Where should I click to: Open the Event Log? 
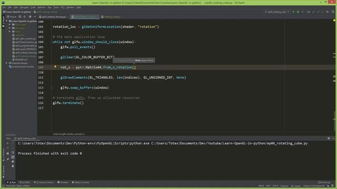pyautogui.click(x=324, y=182)
